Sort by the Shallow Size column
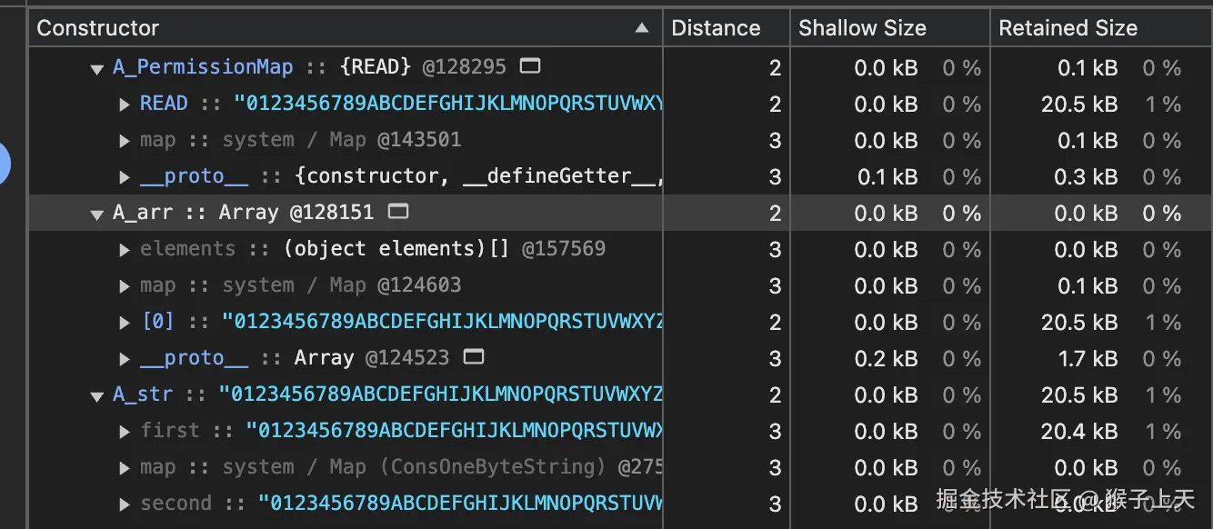1213x529 pixels. pyautogui.click(x=862, y=28)
